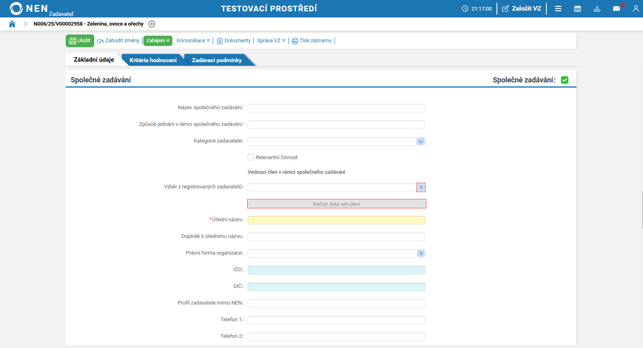The image size is (643, 348).
Task: Close the Zelenina, ovoce a ořechy record
Action: click(152, 24)
